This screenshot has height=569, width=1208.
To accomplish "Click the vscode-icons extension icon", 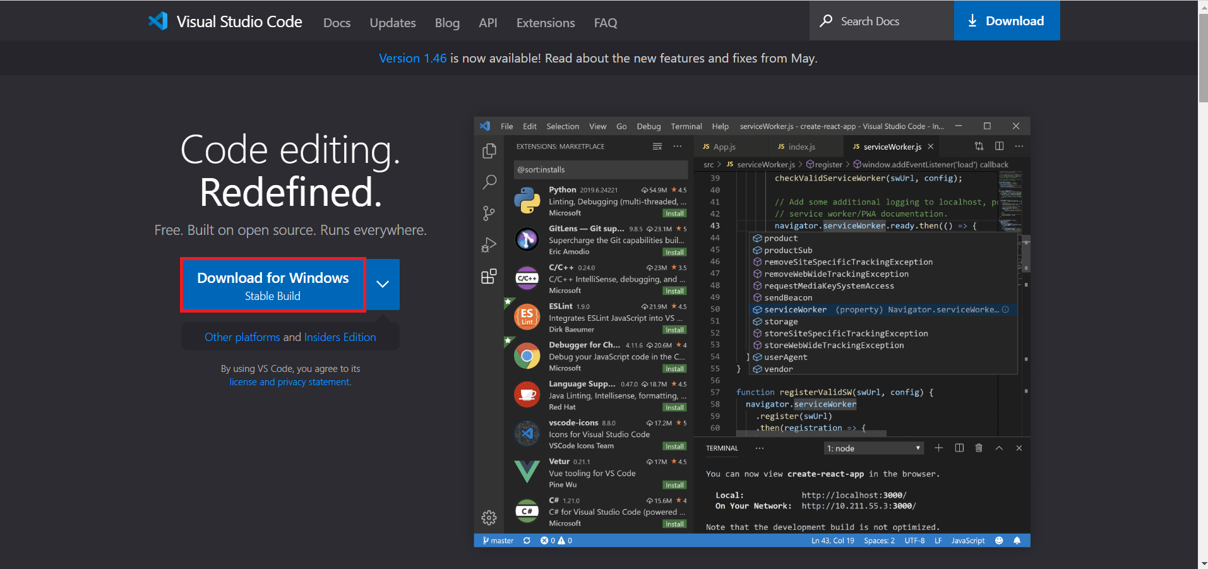I will coord(527,434).
